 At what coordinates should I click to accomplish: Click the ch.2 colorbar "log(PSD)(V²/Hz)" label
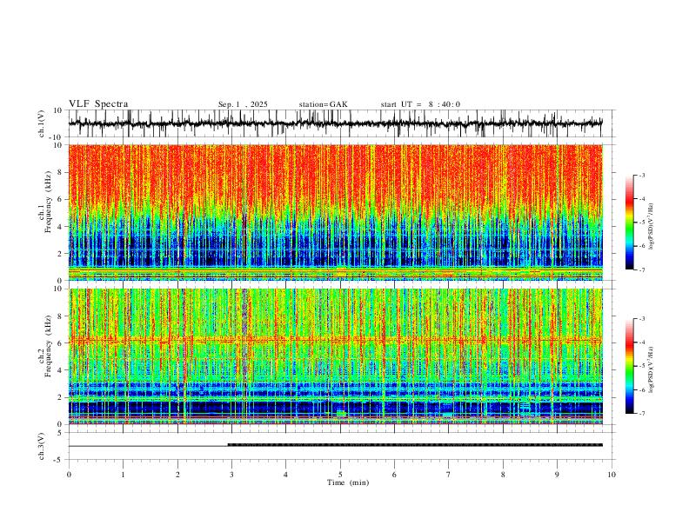652,369
